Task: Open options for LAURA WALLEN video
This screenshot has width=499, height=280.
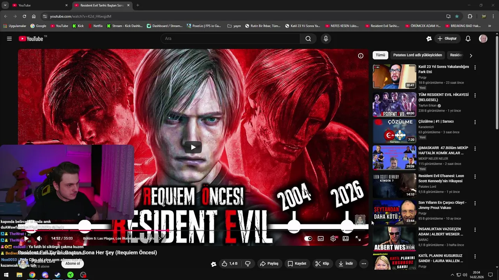Action: (475, 257)
